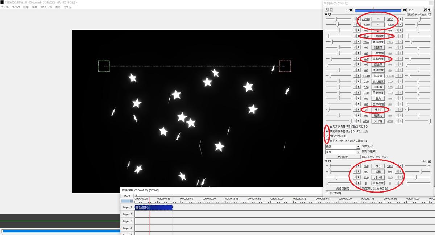Uncheck 3Dランダム回転 option

[327, 136]
